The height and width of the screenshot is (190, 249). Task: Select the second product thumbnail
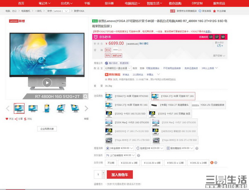(33, 108)
